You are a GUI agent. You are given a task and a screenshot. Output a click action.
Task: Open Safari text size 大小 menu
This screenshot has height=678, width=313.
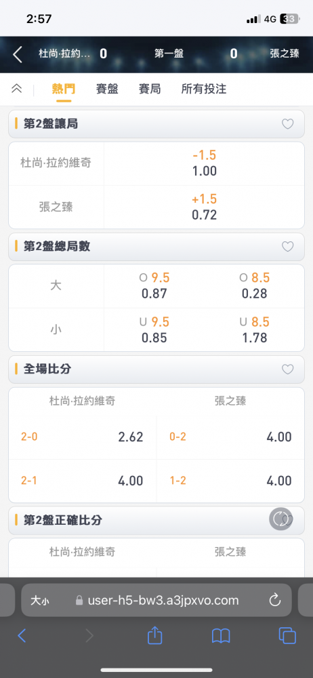coord(40,600)
